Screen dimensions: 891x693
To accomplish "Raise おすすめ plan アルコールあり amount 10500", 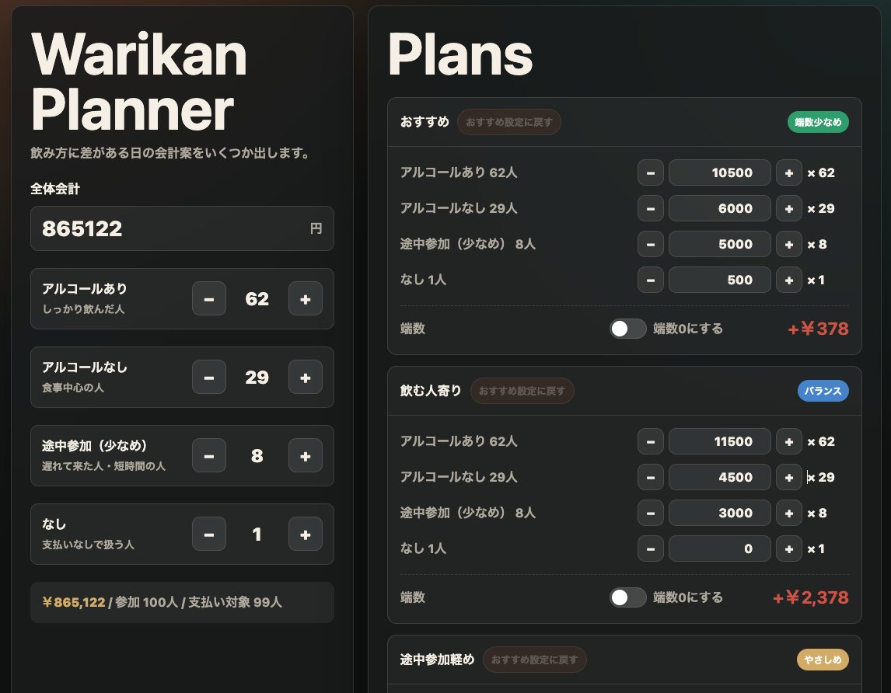I will click(788, 172).
